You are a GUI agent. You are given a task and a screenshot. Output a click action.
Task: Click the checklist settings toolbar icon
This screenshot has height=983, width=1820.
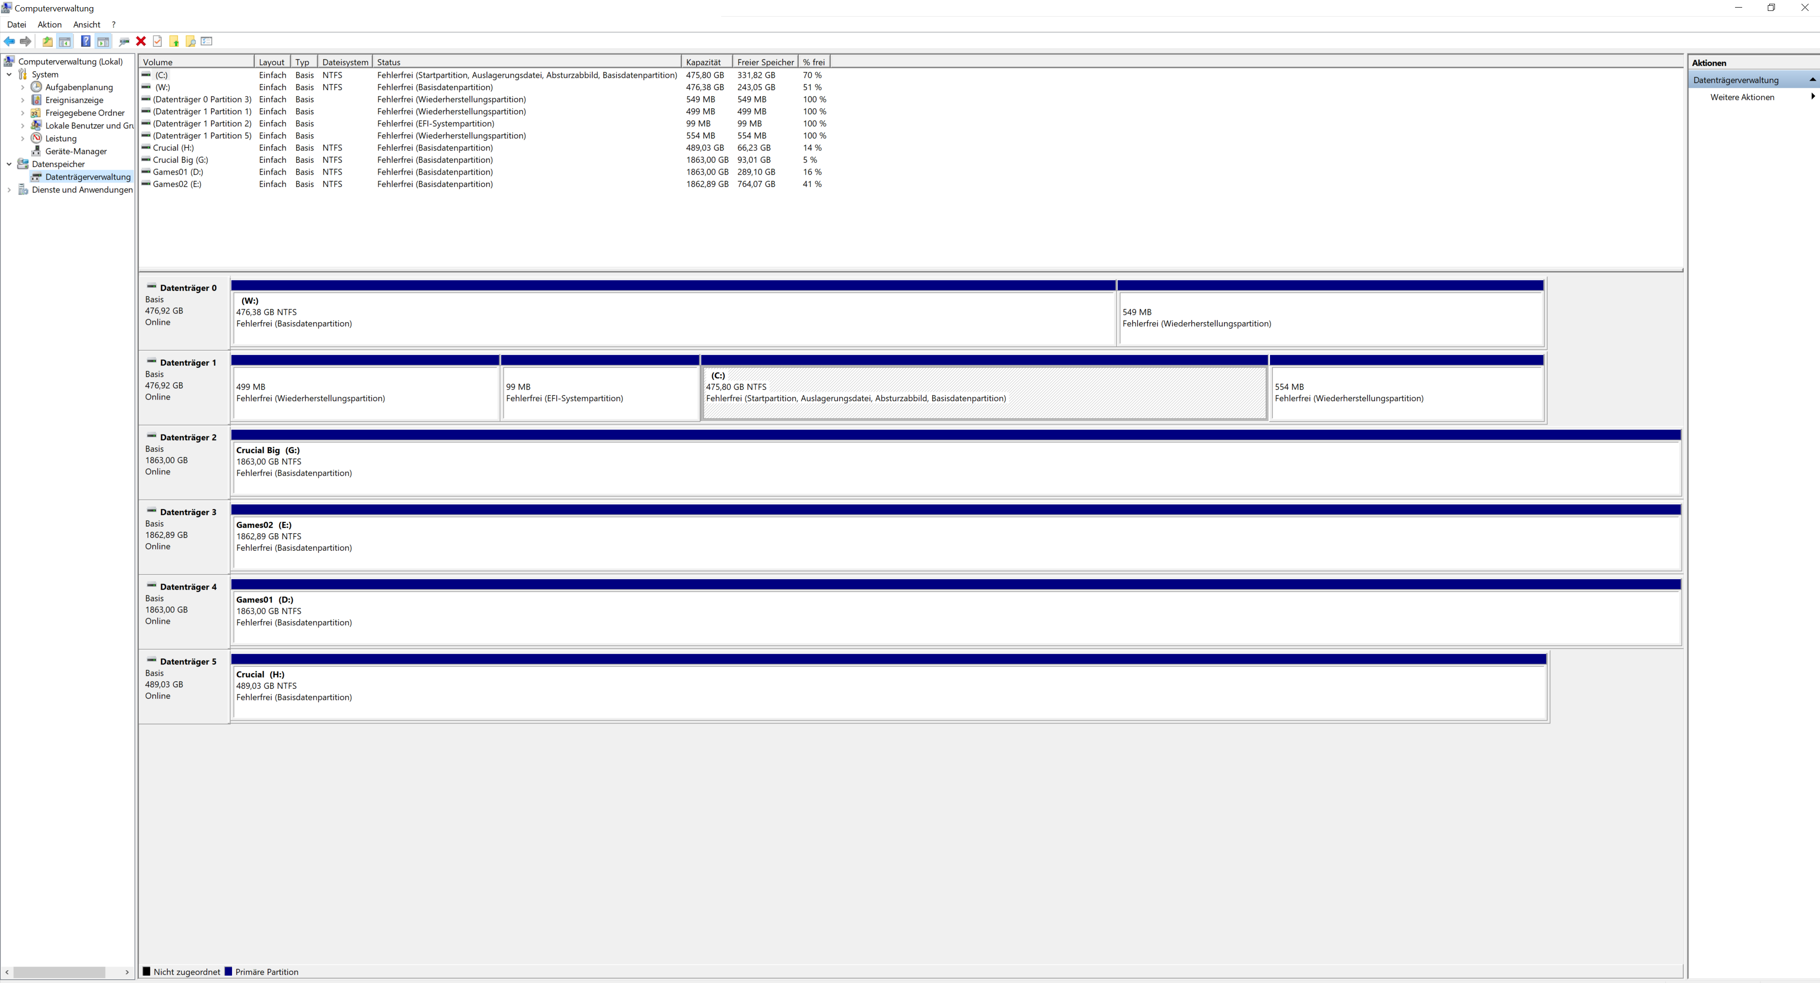(x=207, y=42)
